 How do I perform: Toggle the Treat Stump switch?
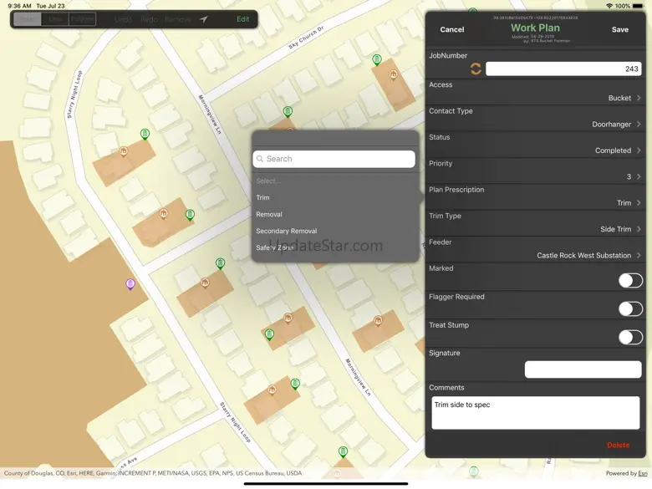tap(629, 338)
